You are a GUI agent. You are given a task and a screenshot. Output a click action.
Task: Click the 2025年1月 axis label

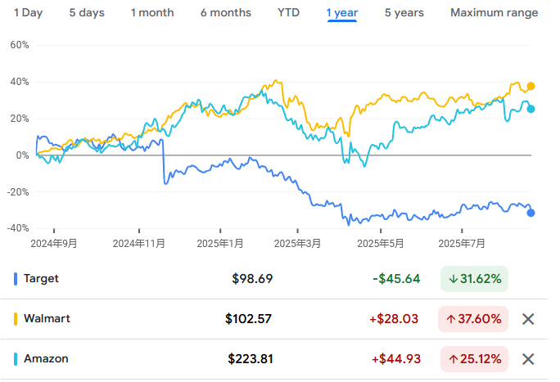[x=220, y=244]
